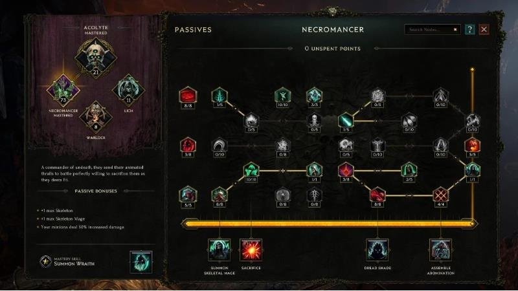Click the Summon Wraith mastery skill icon
Viewport: 518px width, 291px height.
pos(141,262)
